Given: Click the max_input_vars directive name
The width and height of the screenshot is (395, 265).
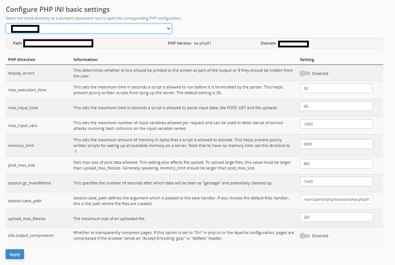Looking at the screenshot, I should tap(23, 126).
